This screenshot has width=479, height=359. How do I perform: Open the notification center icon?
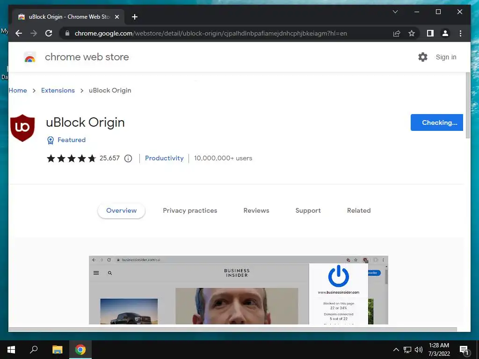(x=464, y=350)
